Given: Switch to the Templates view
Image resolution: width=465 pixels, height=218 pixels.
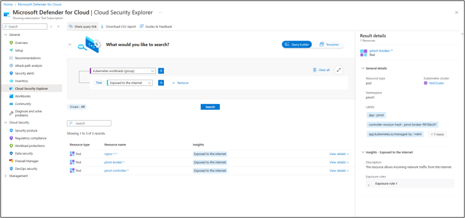Looking at the screenshot, I should [330, 44].
